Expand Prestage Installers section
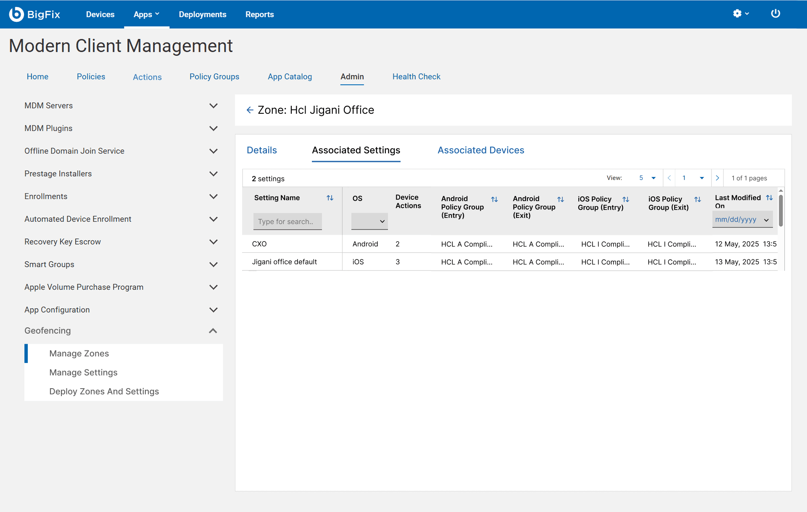The height and width of the screenshot is (512, 807). (x=214, y=174)
